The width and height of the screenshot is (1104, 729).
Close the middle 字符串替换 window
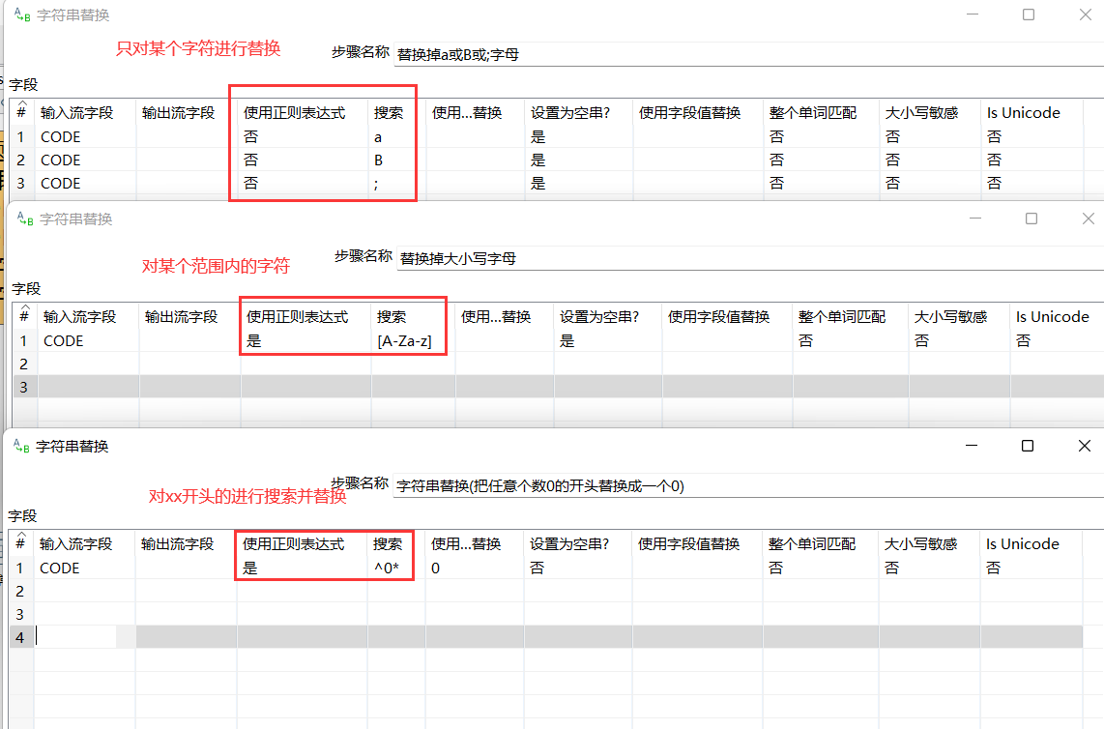[x=1089, y=219]
